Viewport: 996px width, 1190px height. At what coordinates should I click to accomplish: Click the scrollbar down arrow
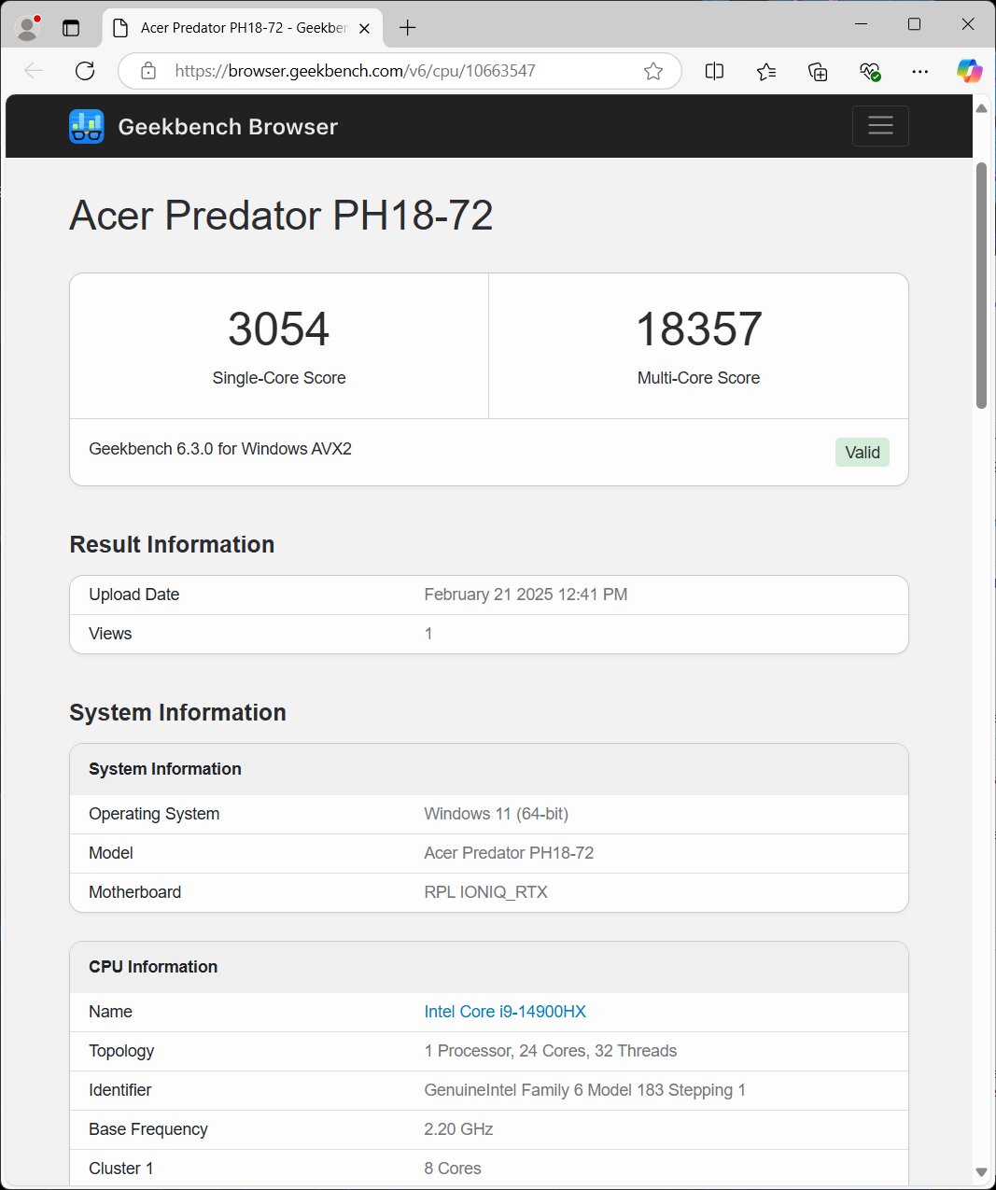(x=981, y=1171)
